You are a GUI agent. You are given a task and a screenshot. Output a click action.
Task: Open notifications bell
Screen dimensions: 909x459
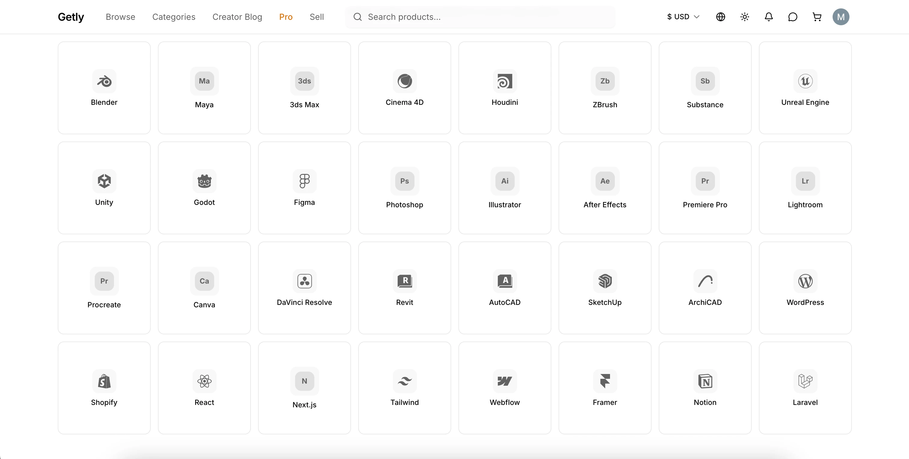769,17
